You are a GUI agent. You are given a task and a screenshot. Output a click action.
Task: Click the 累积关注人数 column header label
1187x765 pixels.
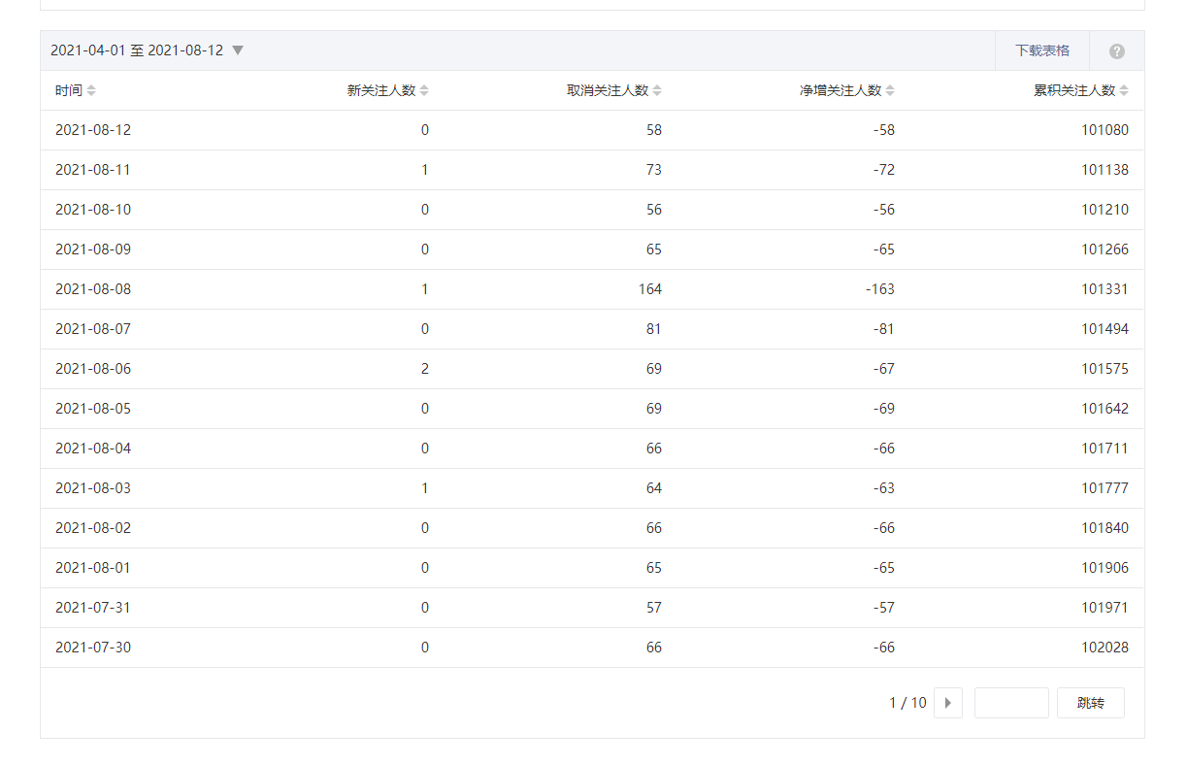point(1073,90)
